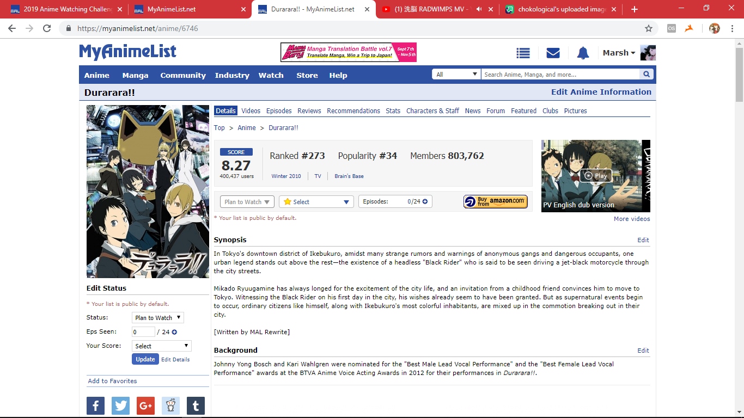Switch to the Characters & Staff tab

click(432, 111)
